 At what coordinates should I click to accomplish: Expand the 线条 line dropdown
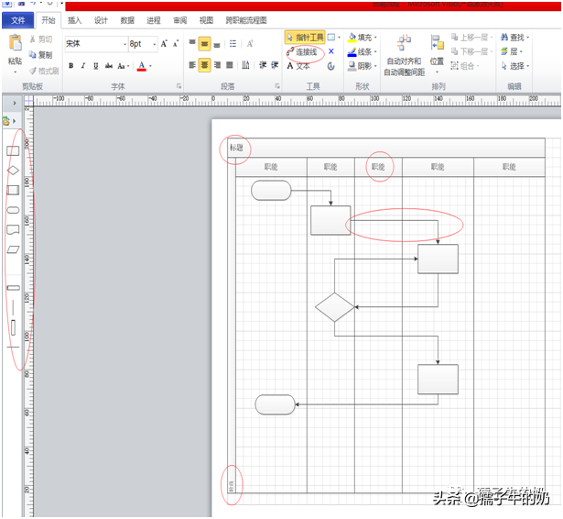pos(375,51)
